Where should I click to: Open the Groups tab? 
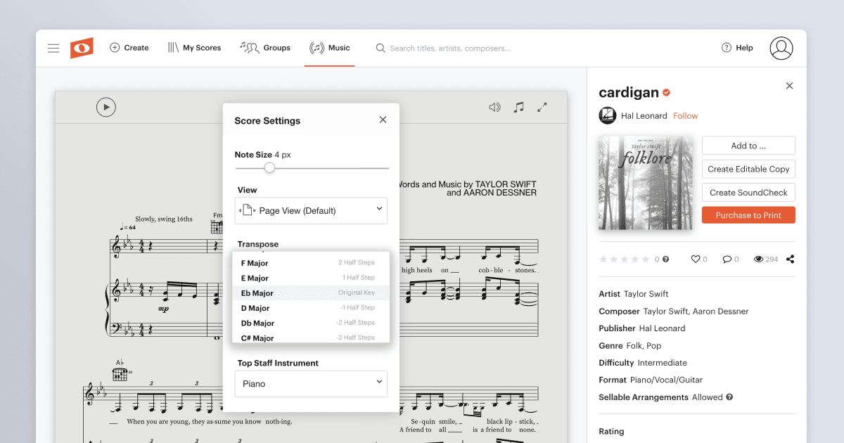point(265,48)
